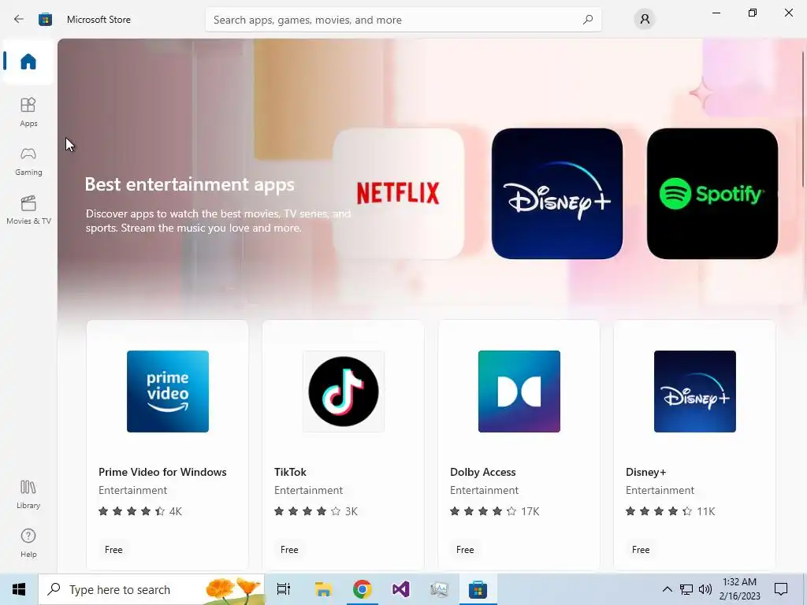807x605 pixels.
Task: Open the Disney+ card title
Action: point(646,472)
